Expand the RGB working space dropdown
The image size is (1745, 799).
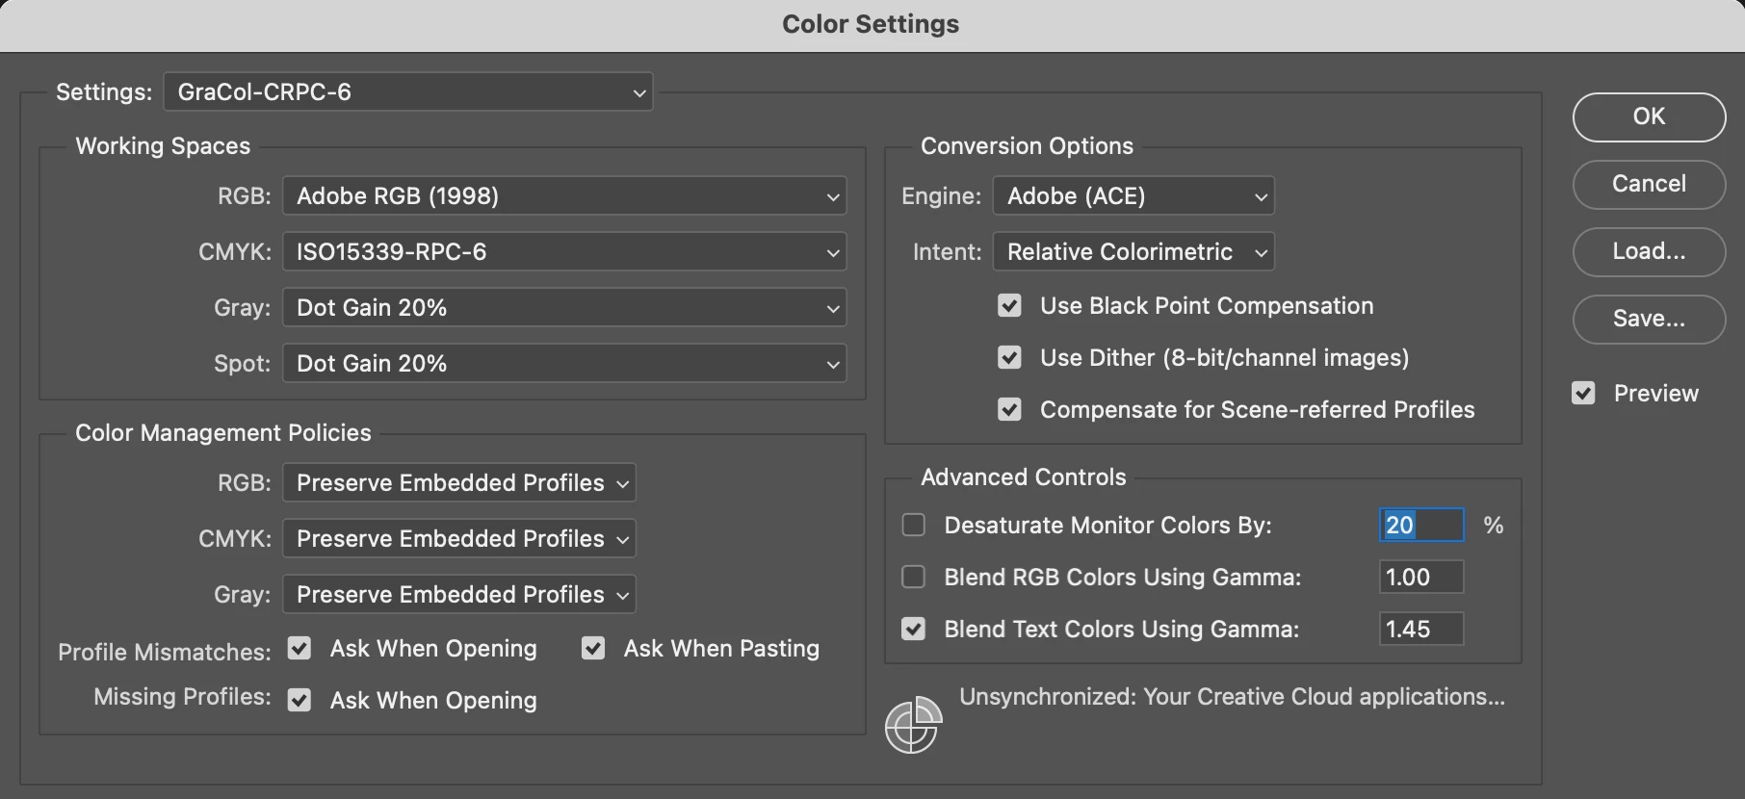tap(564, 196)
